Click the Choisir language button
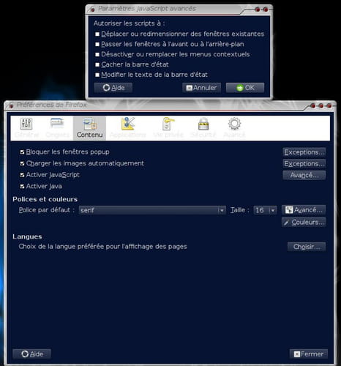The height and width of the screenshot is (366, 341). coord(307,247)
